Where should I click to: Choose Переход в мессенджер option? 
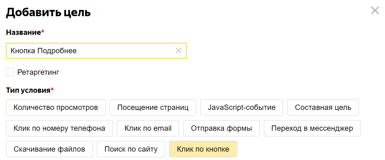(x=312, y=128)
